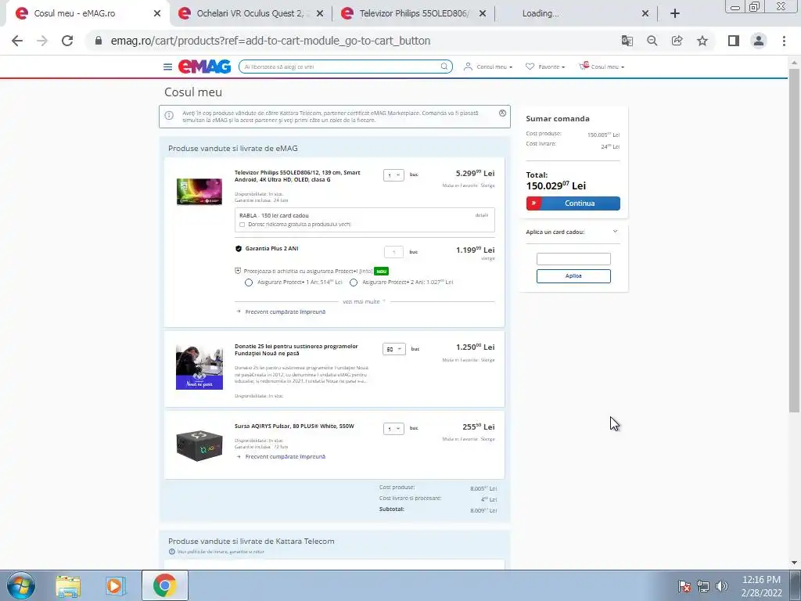This screenshot has width=801, height=601.
Task: Open Kattara Telecom delivery policy link
Action: (220, 552)
